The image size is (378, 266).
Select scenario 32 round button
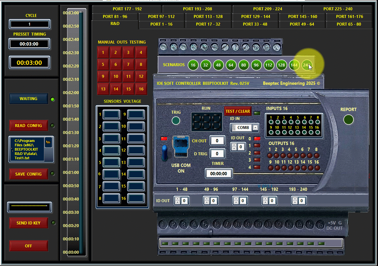[x=206, y=65]
